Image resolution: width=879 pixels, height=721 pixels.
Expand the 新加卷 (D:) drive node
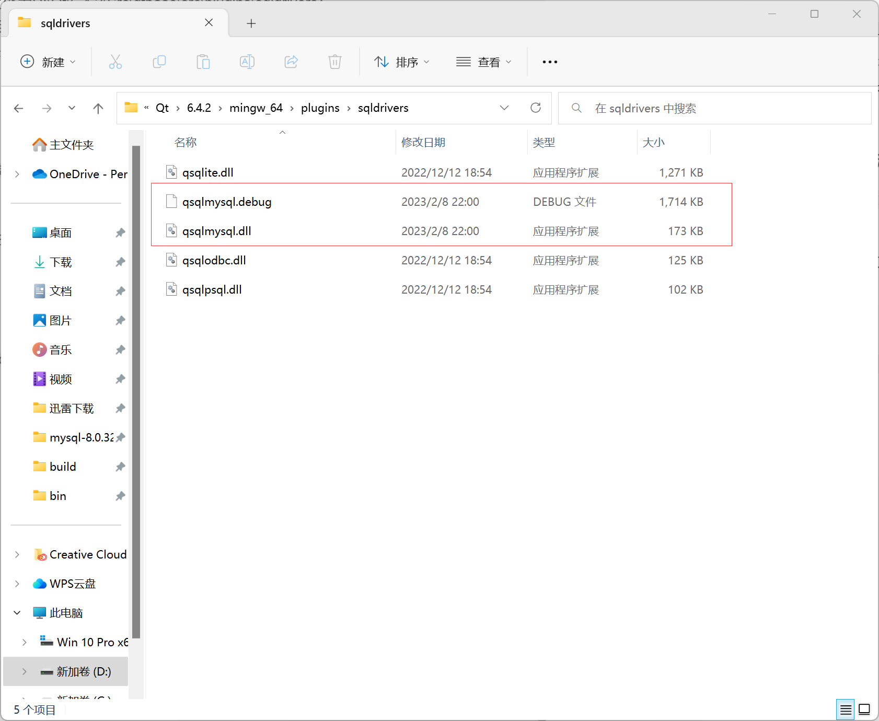pyautogui.click(x=25, y=671)
